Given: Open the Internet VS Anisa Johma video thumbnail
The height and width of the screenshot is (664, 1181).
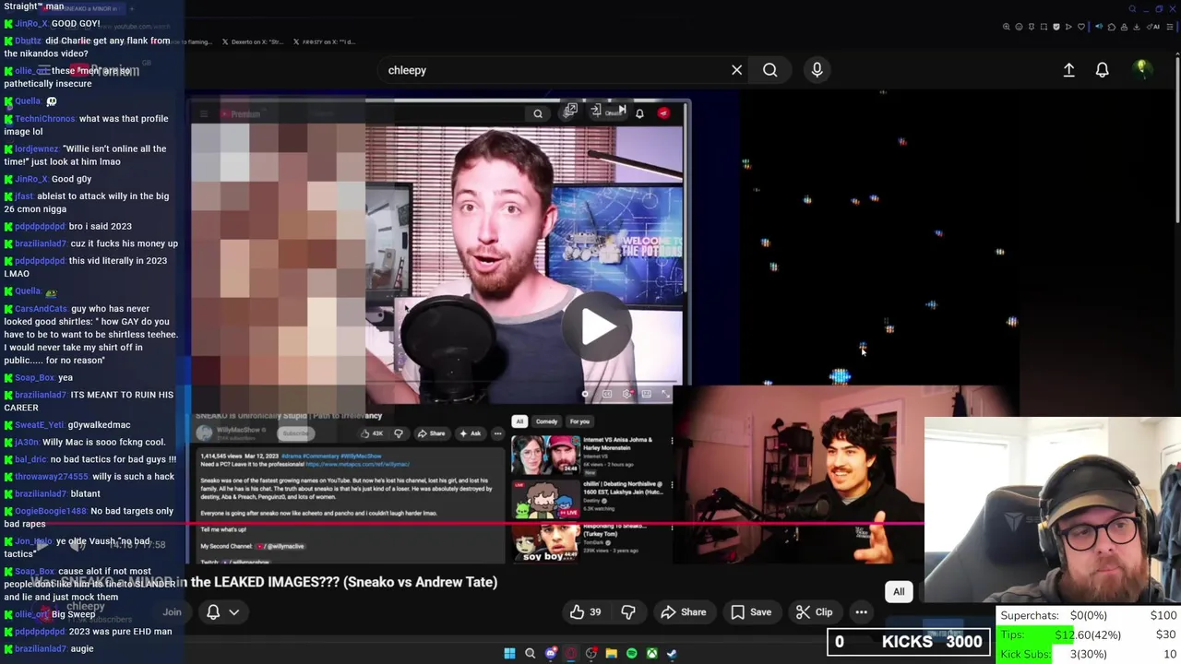Looking at the screenshot, I should coord(545,454).
